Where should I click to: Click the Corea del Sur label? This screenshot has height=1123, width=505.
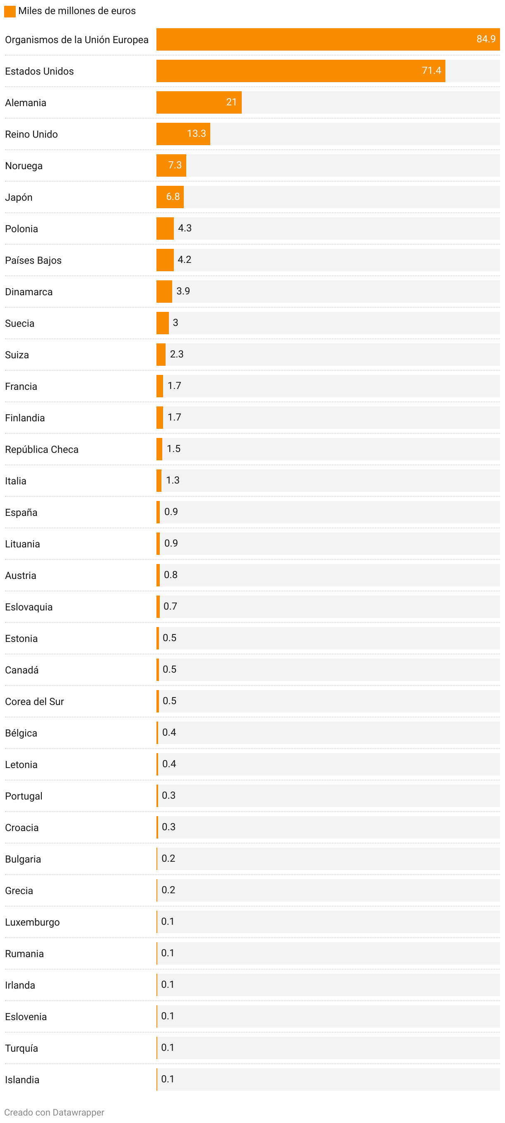(x=34, y=701)
